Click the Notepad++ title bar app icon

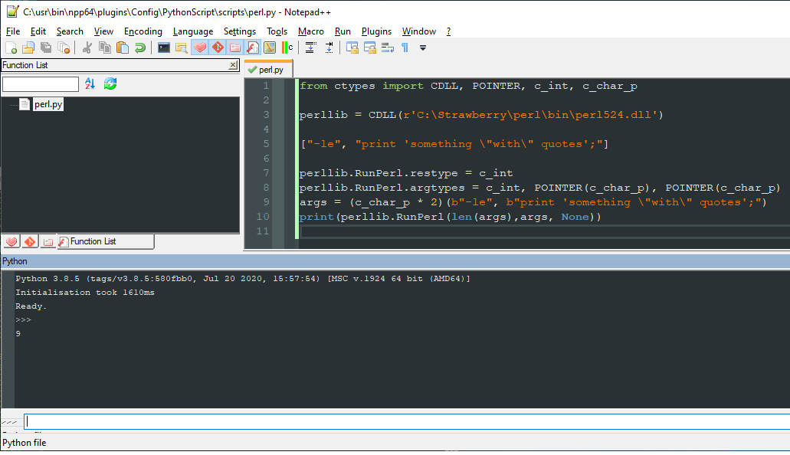click(x=12, y=11)
